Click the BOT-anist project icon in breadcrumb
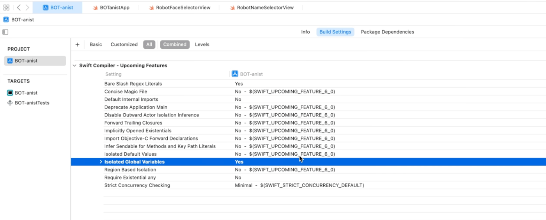The width and height of the screenshot is (546, 220). tap(6, 19)
